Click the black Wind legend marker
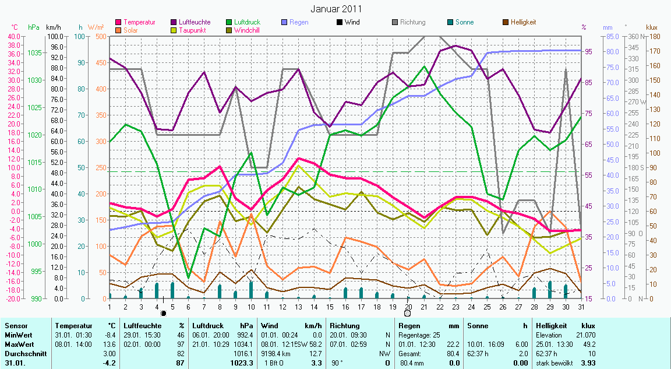671x369 pixels. coord(340,23)
